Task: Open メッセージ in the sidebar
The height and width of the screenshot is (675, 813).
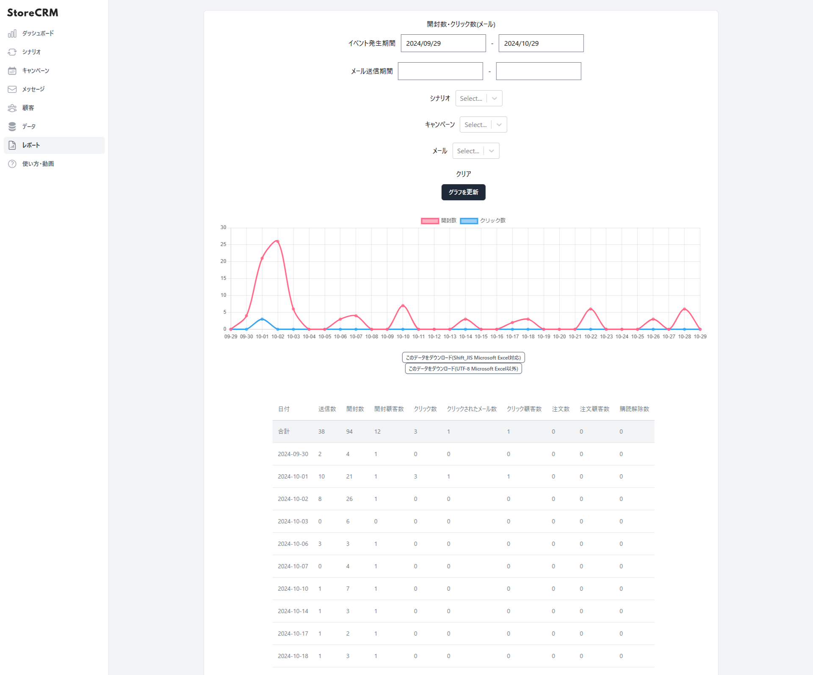Action: 54,89
